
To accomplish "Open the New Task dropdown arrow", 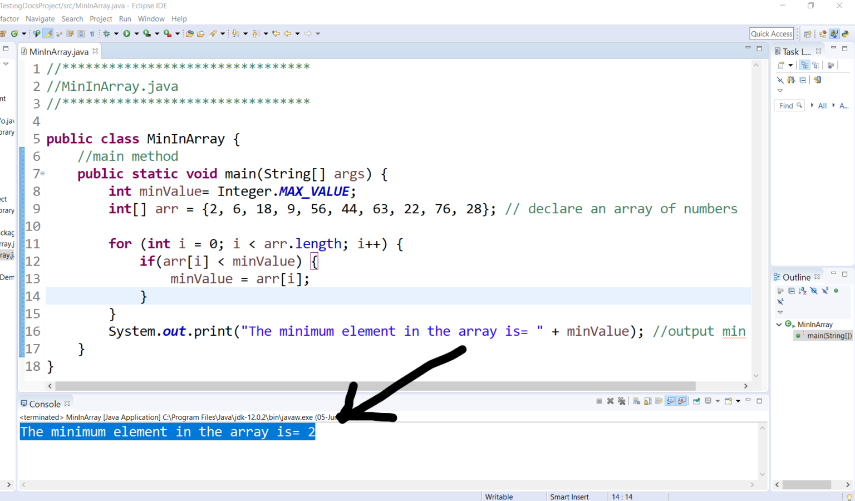I will point(790,65).
